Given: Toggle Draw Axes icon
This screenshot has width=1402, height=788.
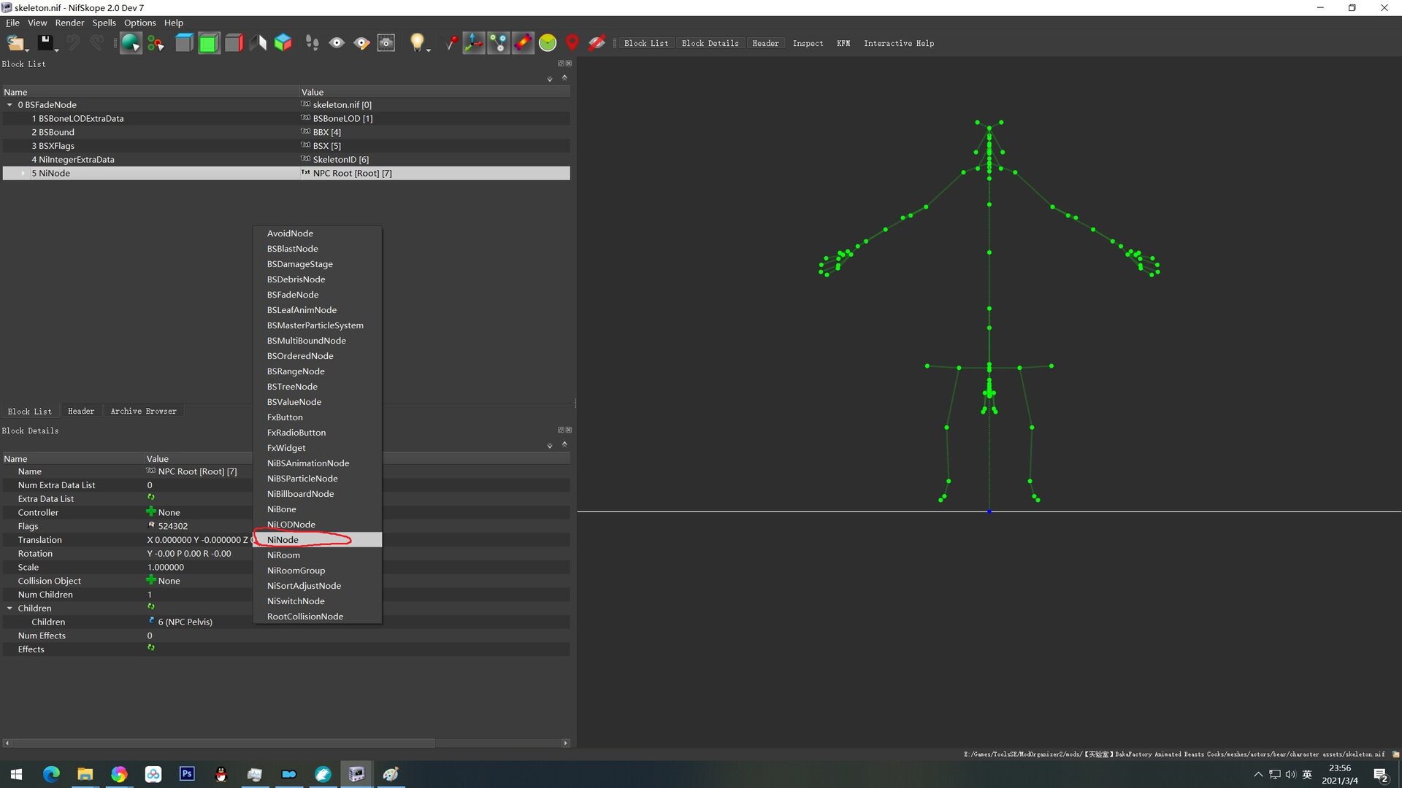Looking at the screenshot, I should coord(474,43).
